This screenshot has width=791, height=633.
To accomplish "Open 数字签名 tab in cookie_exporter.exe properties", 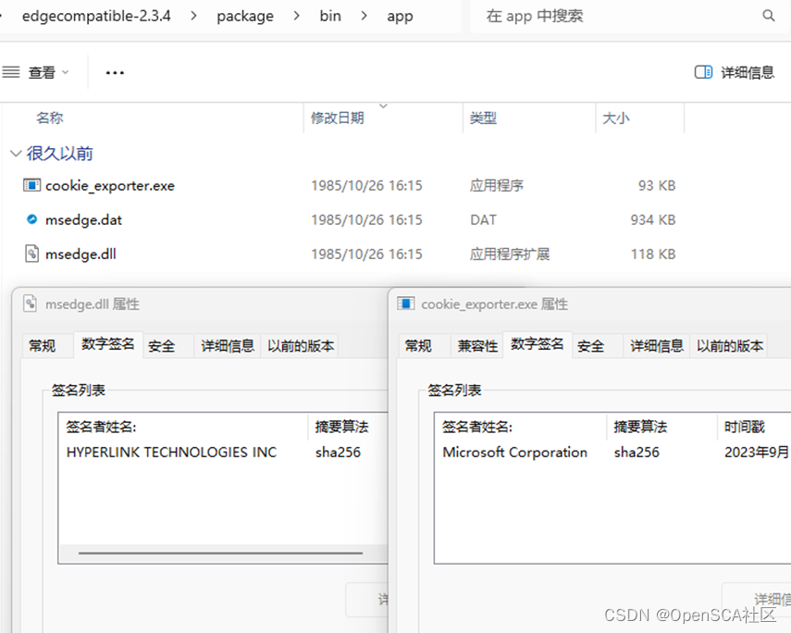I will [538, 344].
